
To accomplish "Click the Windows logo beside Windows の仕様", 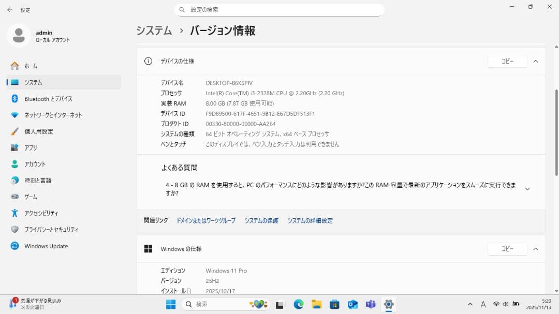I will click(149, 249).
